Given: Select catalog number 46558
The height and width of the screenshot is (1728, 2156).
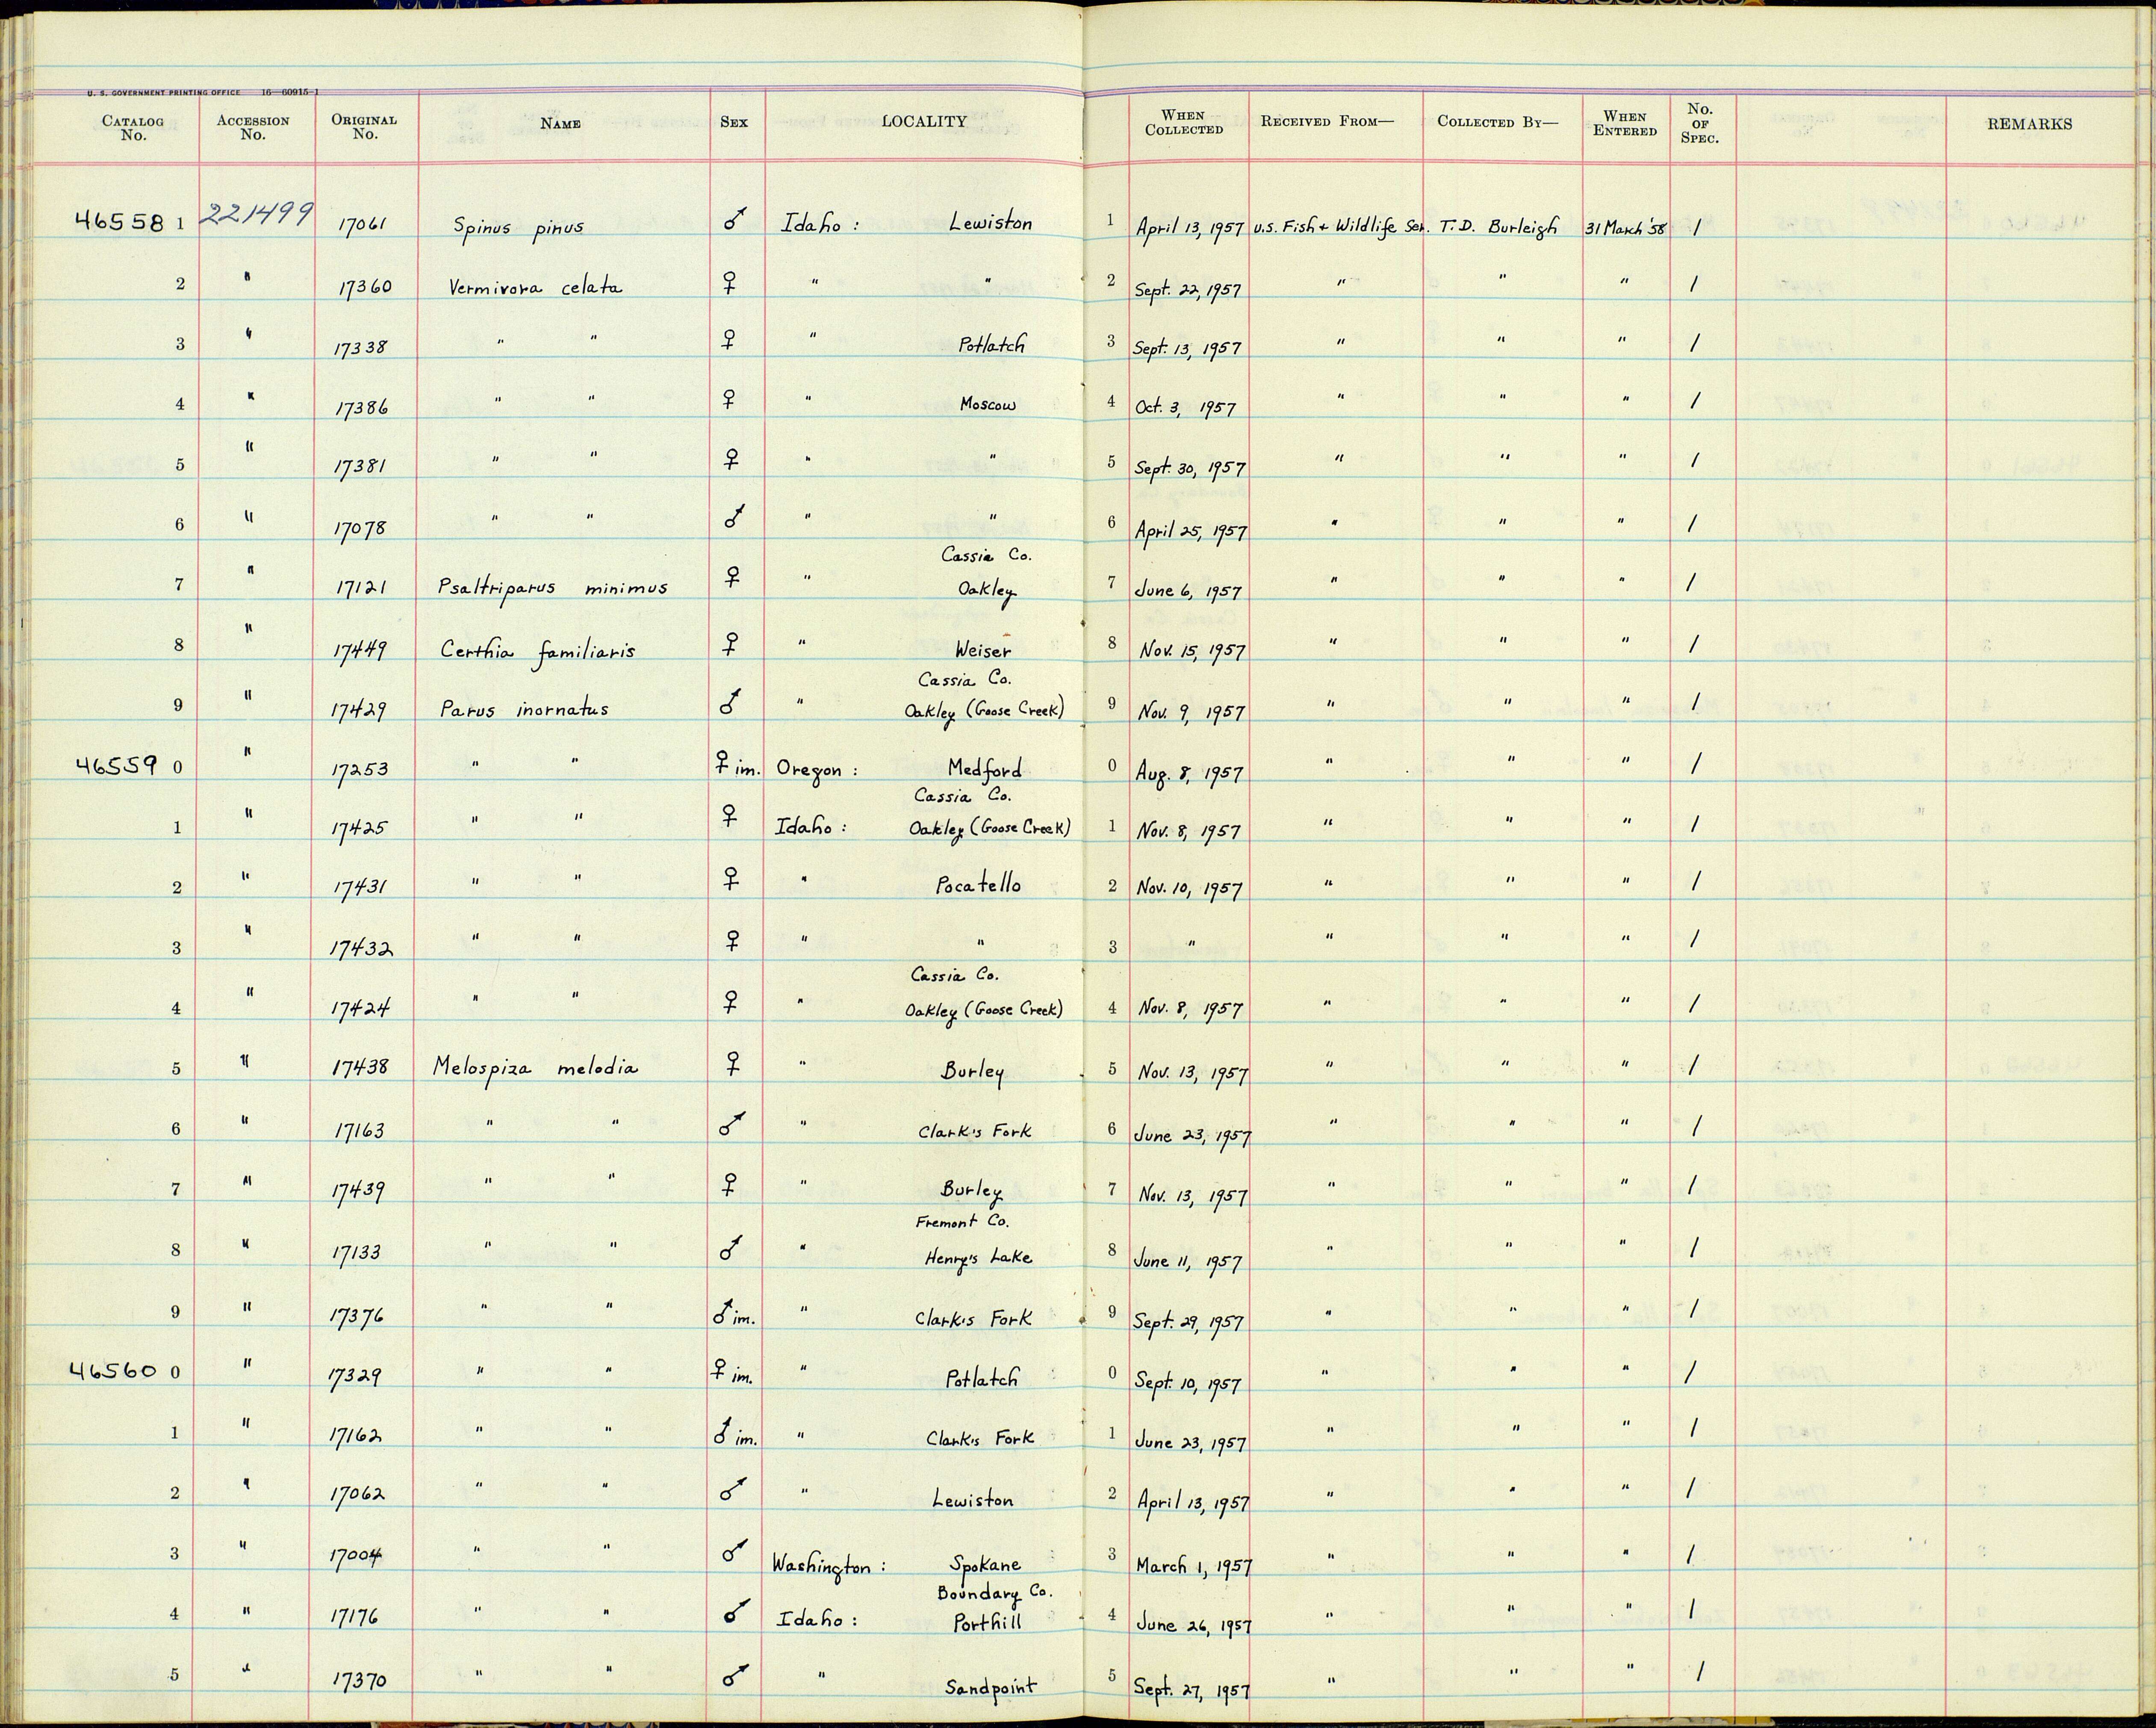Looking at the screenshot, I should pyautogui.click(x=119, y=222).
